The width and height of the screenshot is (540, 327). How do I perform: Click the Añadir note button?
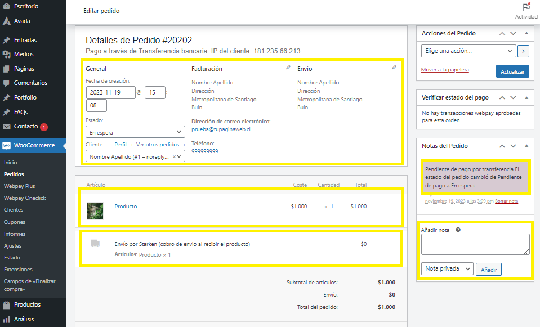[x=488, y=270]
